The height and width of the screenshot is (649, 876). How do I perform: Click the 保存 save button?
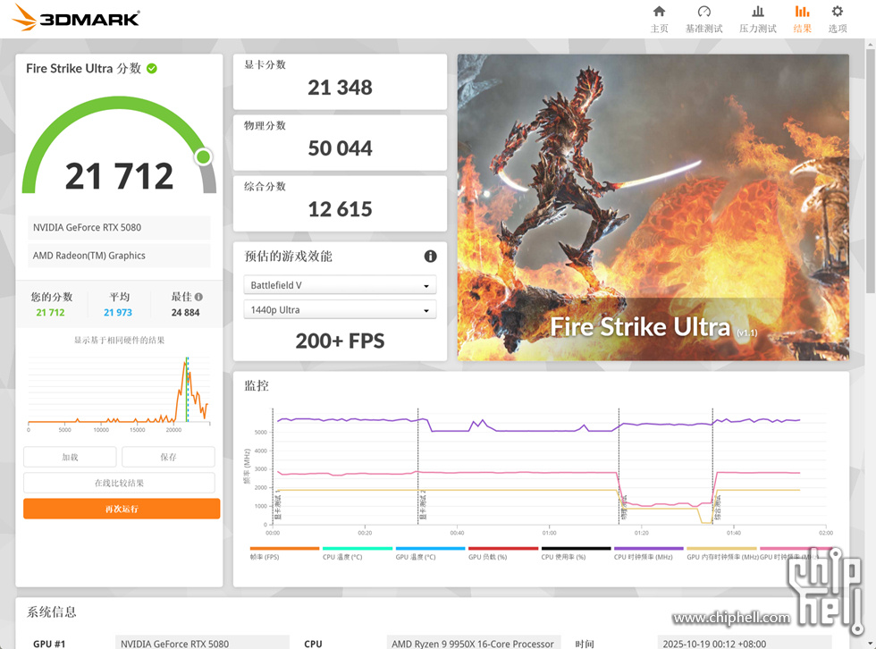[168, 457]
